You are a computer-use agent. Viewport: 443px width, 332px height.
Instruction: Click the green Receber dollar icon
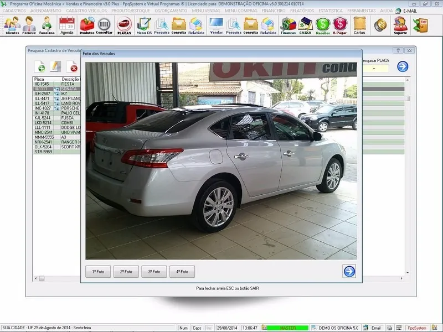[323, 25]
